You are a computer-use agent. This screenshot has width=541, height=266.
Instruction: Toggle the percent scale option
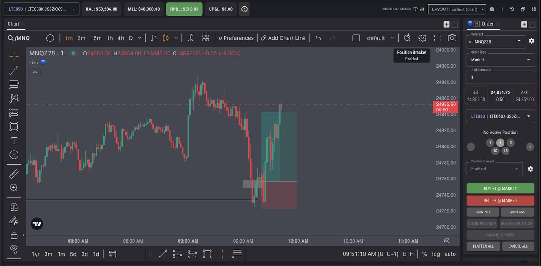424,254
